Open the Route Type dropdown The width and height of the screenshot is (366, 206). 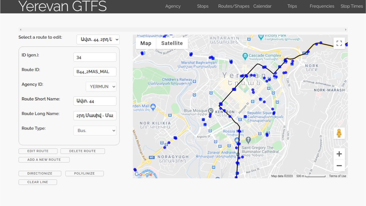tap(95, 130)
